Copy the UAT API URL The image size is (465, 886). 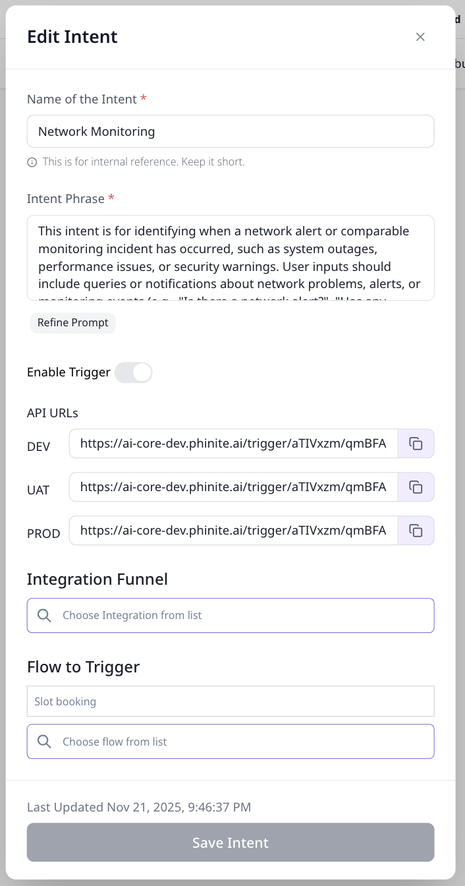[x=416, y=487]
